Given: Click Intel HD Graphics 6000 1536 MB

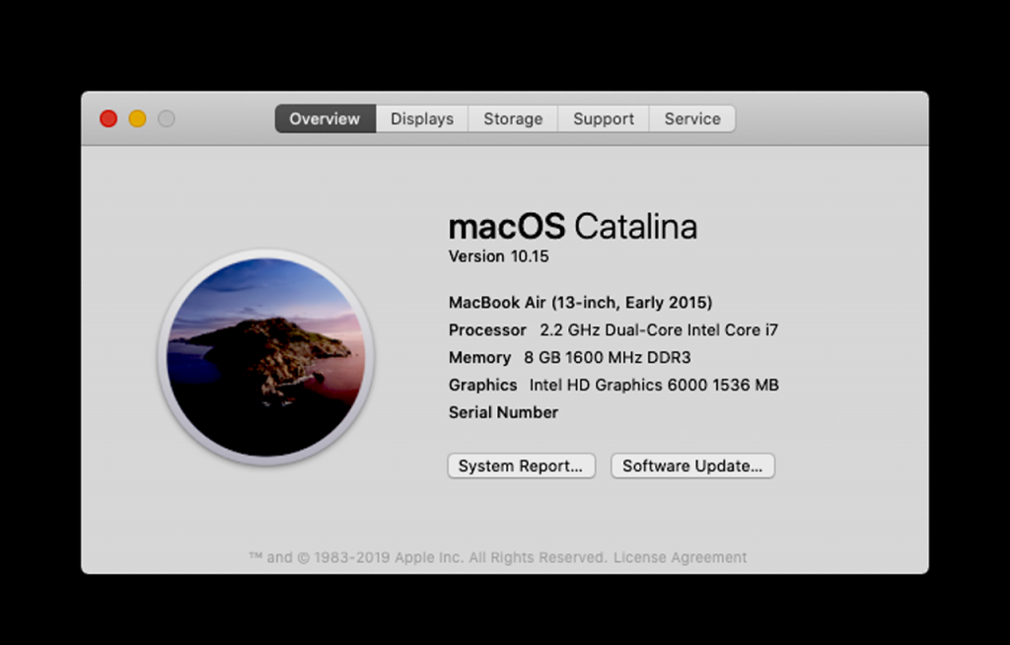Looking at the screenshot, I should [x=654, y=386].
